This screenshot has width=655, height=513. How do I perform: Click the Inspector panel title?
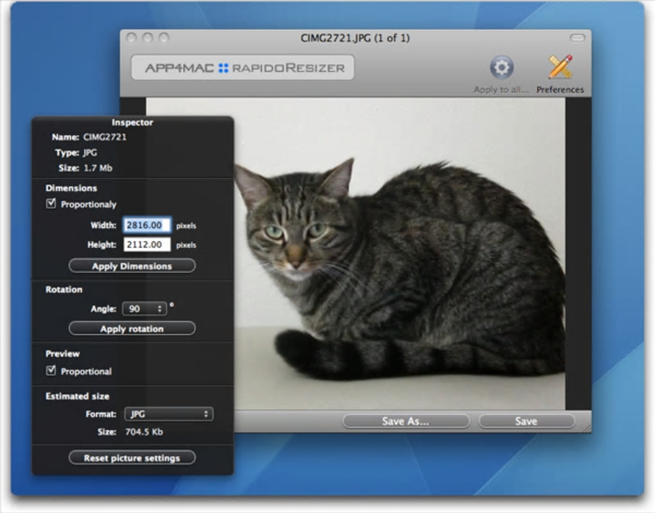coord(132,123)
